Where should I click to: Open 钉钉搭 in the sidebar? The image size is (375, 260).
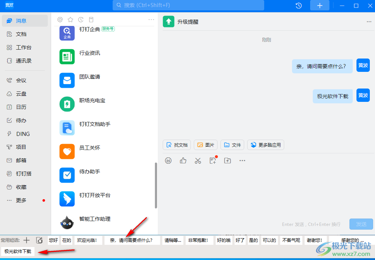(x=25, y=174)
